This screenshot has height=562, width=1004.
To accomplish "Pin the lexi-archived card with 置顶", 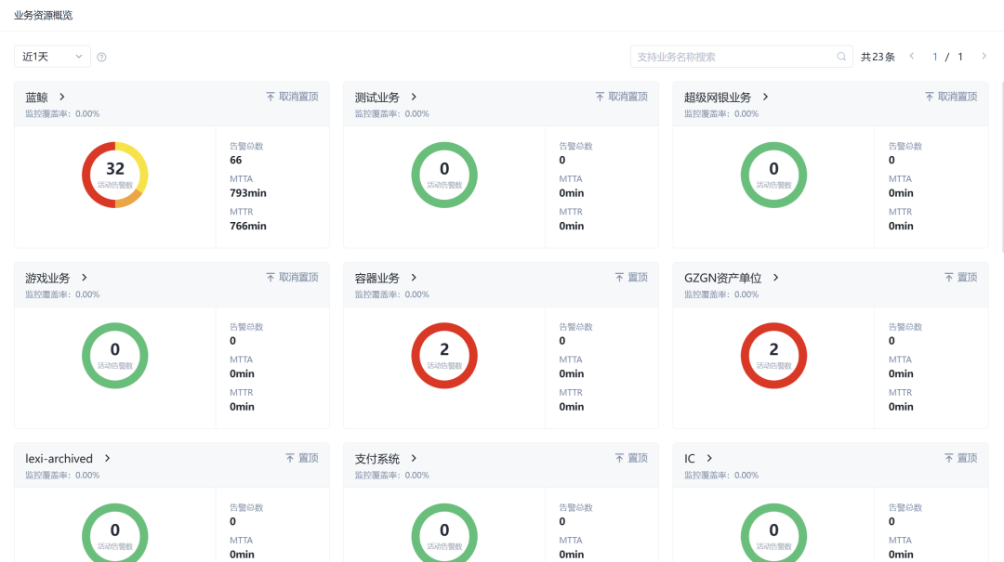I will (301, 458).
